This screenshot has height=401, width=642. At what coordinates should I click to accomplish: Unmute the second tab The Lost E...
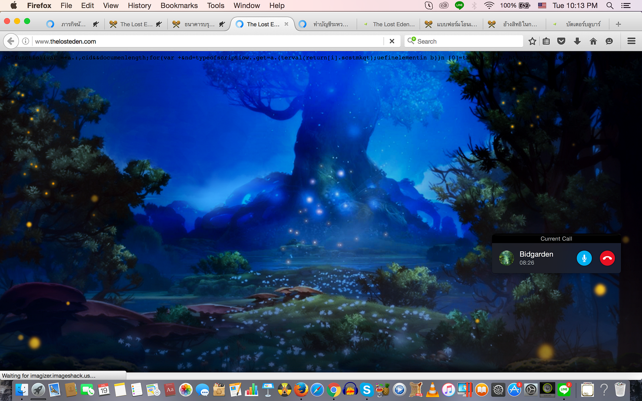(159, 24)
